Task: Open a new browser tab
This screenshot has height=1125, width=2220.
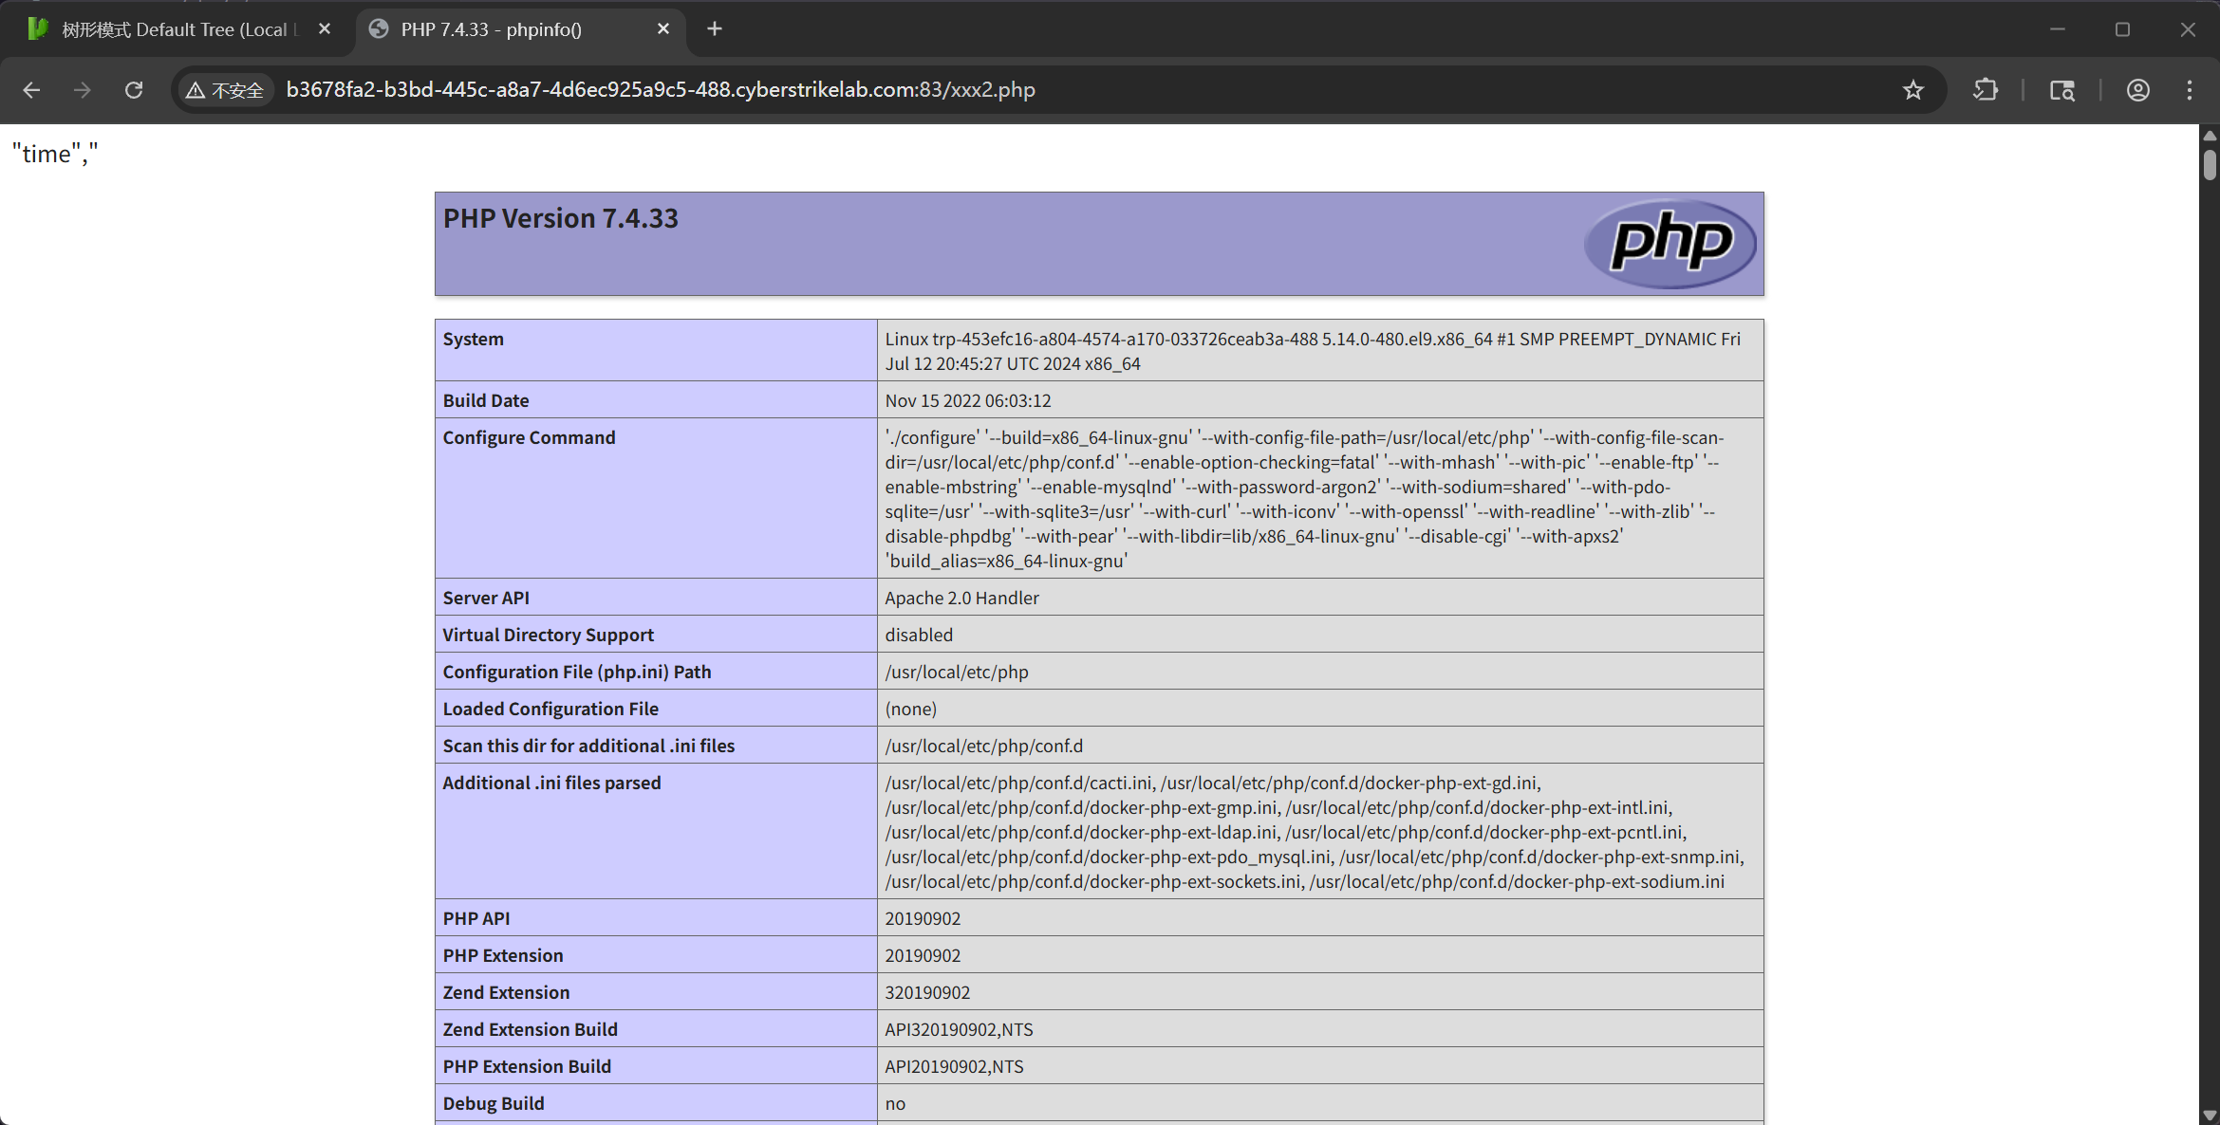Action: (x=715, y=29)
